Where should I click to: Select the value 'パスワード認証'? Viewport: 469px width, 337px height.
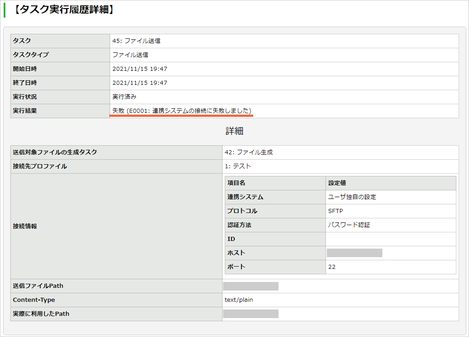click(349, 225)
